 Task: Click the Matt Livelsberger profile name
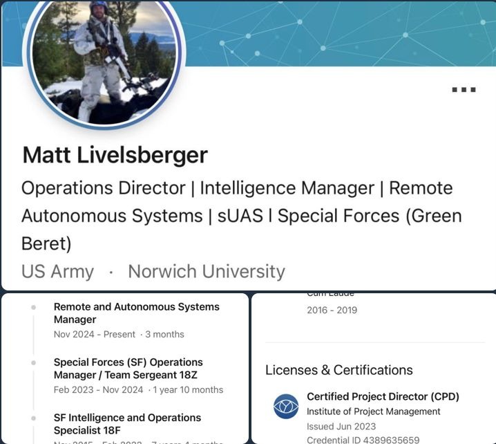coord(115,155)
